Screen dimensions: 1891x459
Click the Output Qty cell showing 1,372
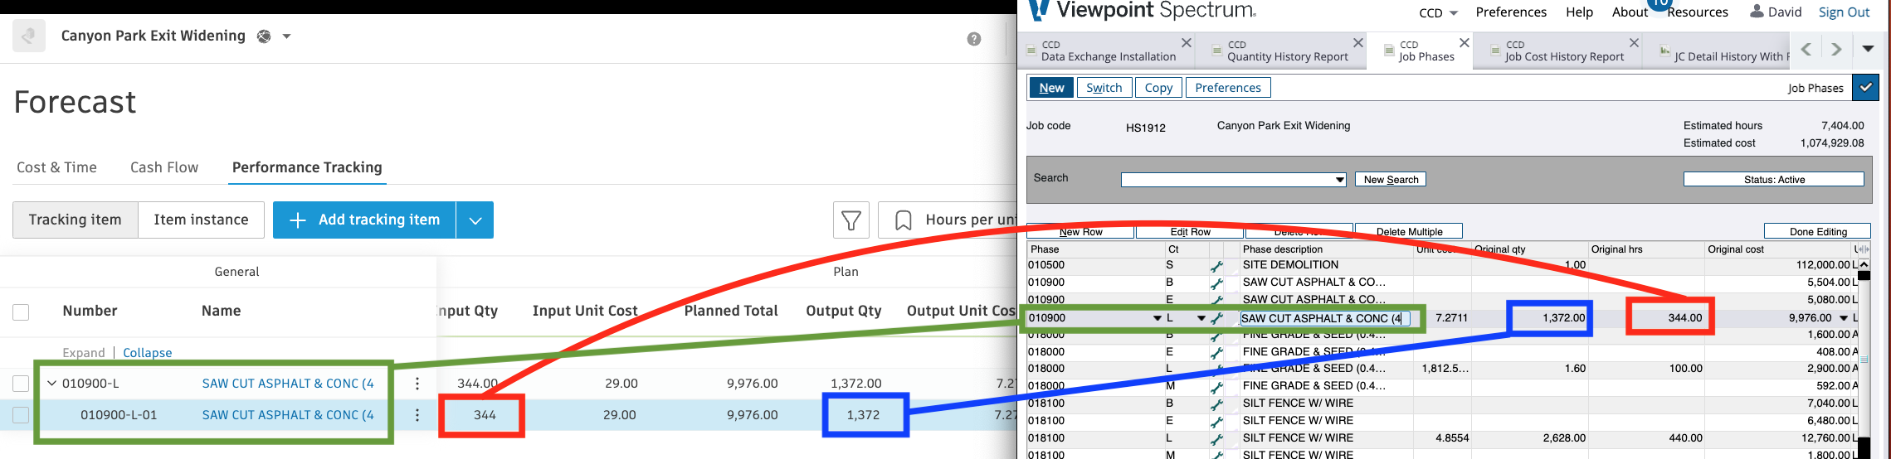(865, 415)
